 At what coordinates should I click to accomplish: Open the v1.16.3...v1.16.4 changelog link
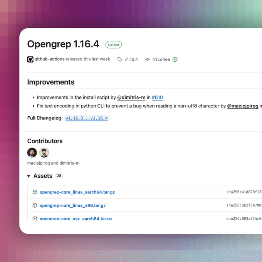coord(87,118)
